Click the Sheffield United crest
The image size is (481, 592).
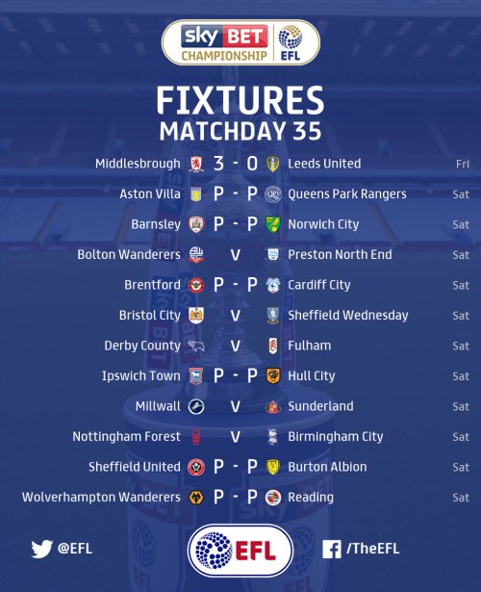point(196,467)
